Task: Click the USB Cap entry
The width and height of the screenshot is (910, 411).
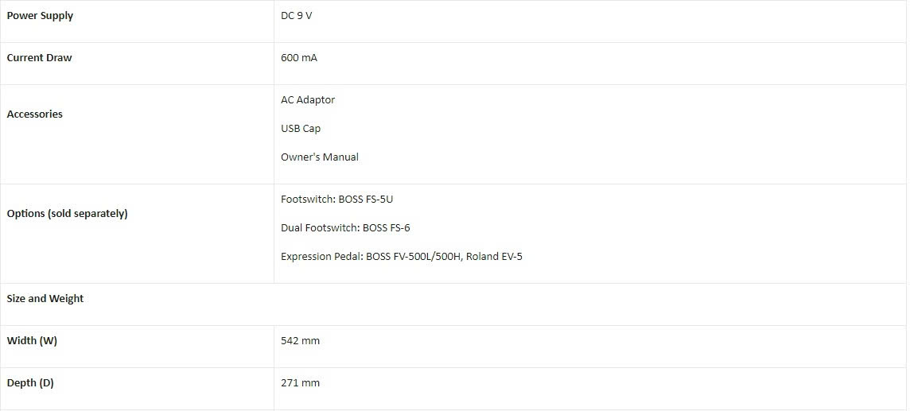Action: click(x=301, y=129)
